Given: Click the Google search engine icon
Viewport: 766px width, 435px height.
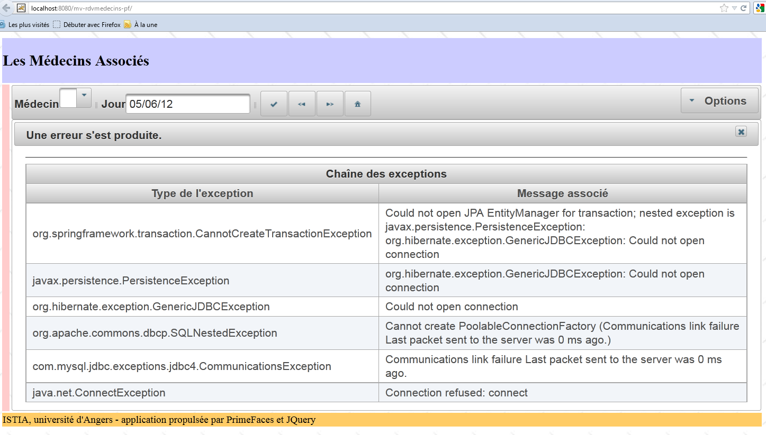Looking at the screenshot, I should [759, 8].
